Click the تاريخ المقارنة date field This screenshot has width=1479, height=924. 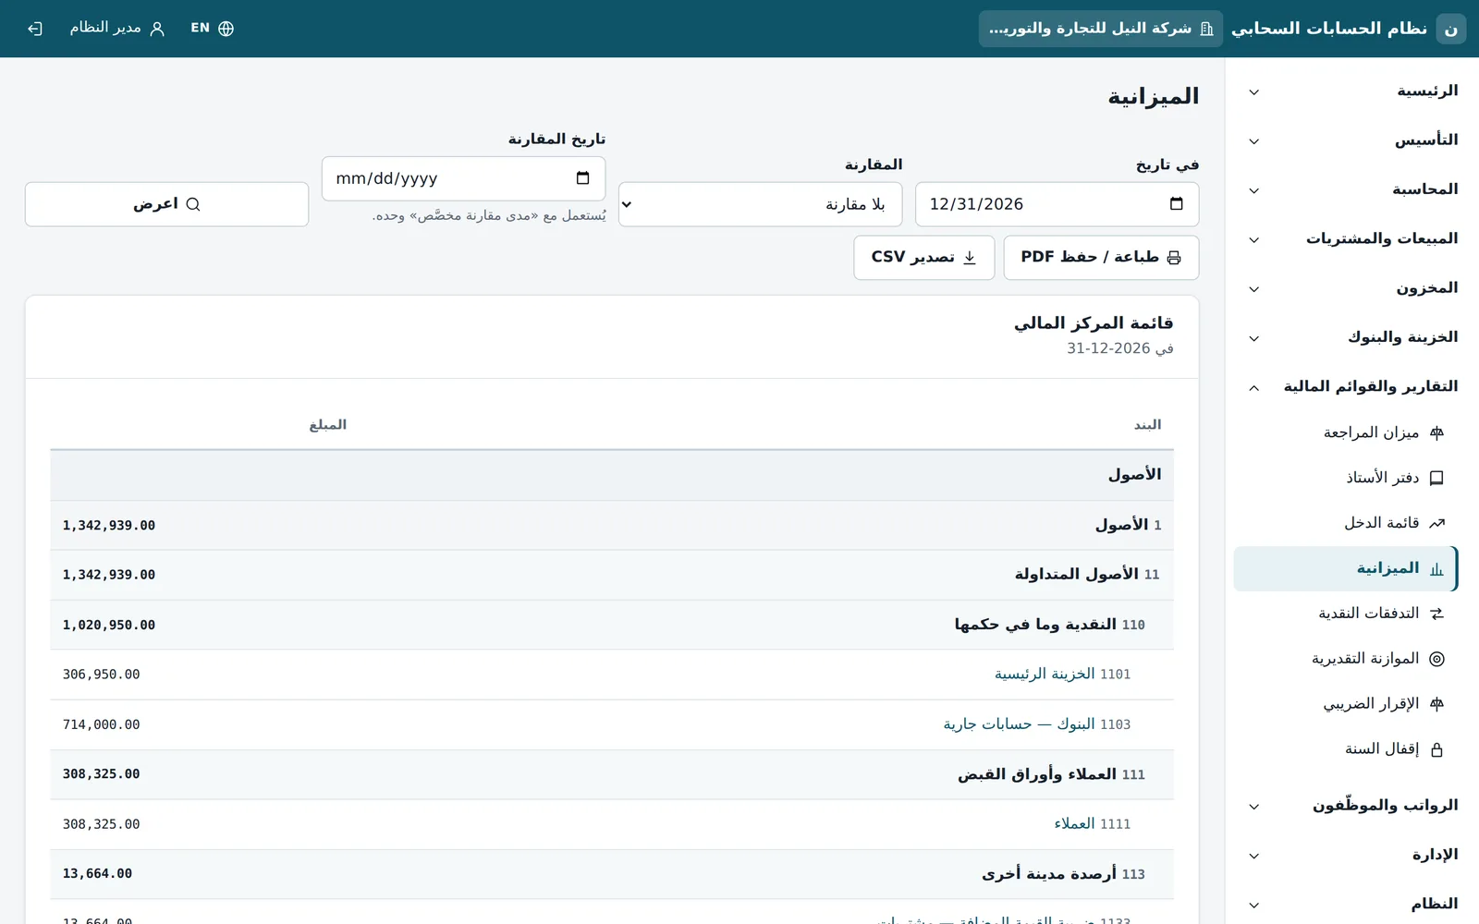point(463,178)
